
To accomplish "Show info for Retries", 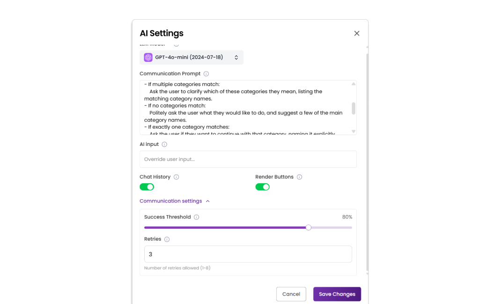I will tap(167, 239).
